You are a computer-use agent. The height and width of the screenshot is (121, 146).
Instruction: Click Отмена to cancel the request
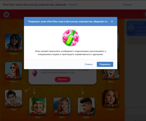coord(89,64)
